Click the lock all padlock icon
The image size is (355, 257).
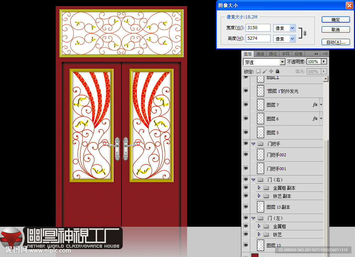[x=277, y=71]
